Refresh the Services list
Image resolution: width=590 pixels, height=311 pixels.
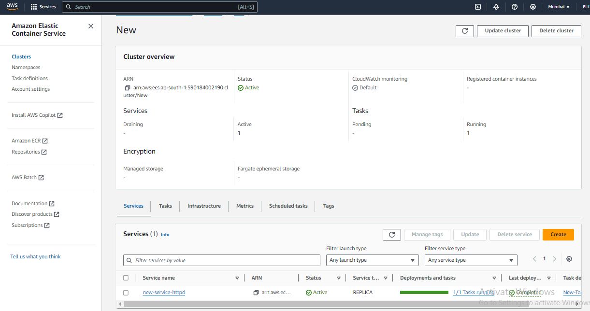391,235
